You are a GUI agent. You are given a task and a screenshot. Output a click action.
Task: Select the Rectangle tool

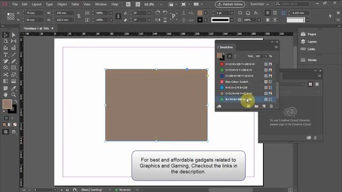point(13,68)
